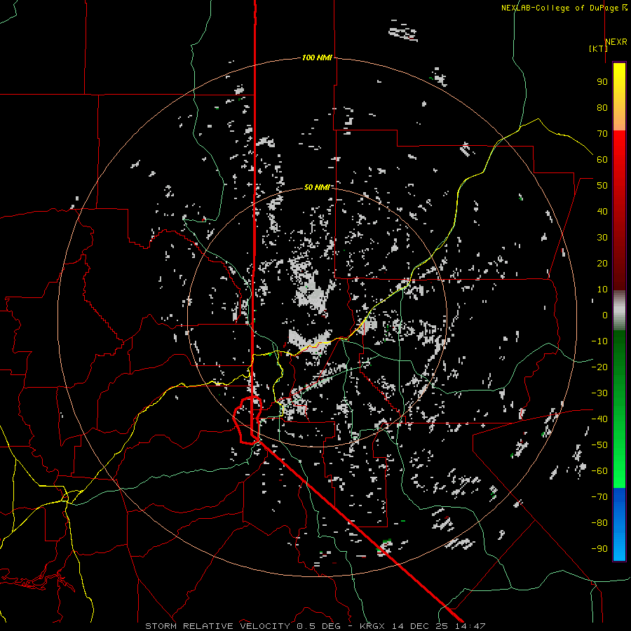Click the -70 value on velocity scale
The image size is (631, 631).
[x=599, y=497]
